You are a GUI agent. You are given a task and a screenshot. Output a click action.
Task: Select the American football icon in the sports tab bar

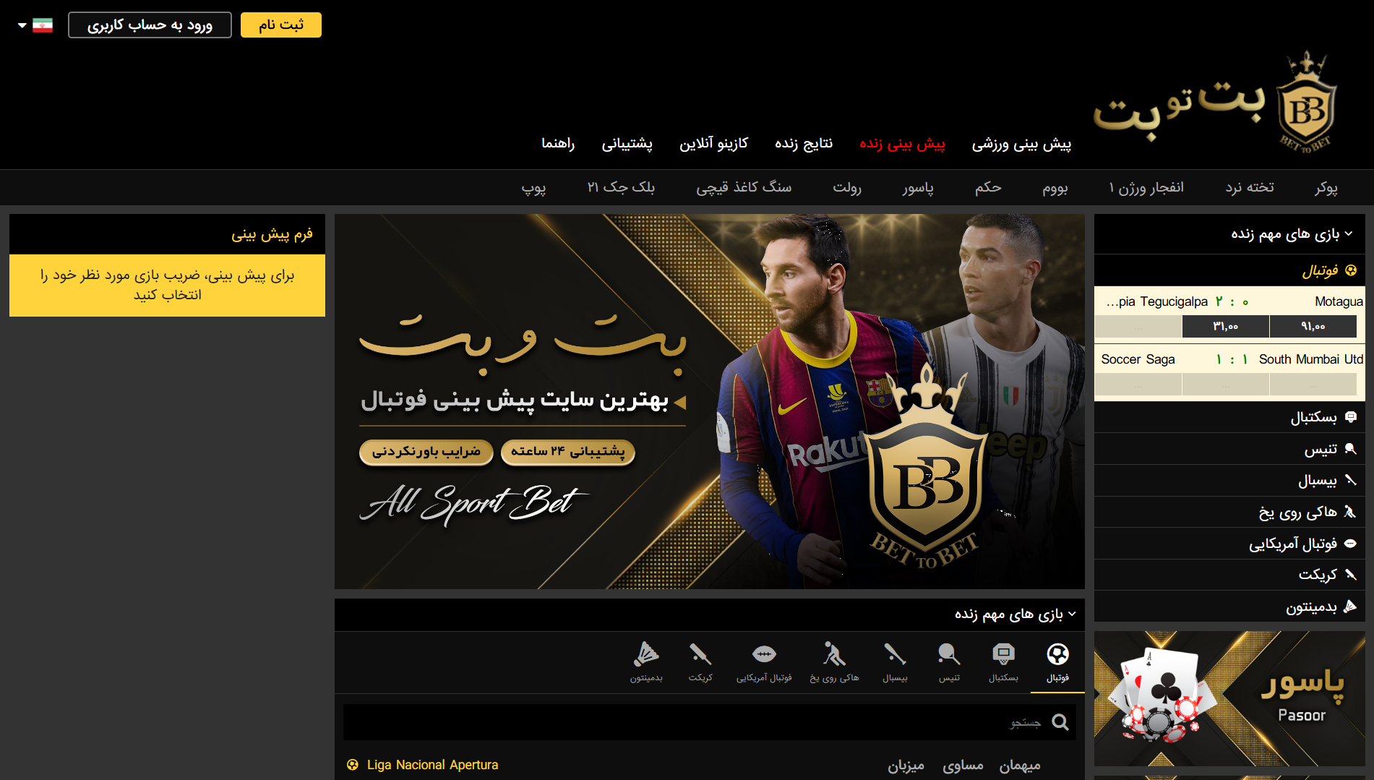click(764, 654)
